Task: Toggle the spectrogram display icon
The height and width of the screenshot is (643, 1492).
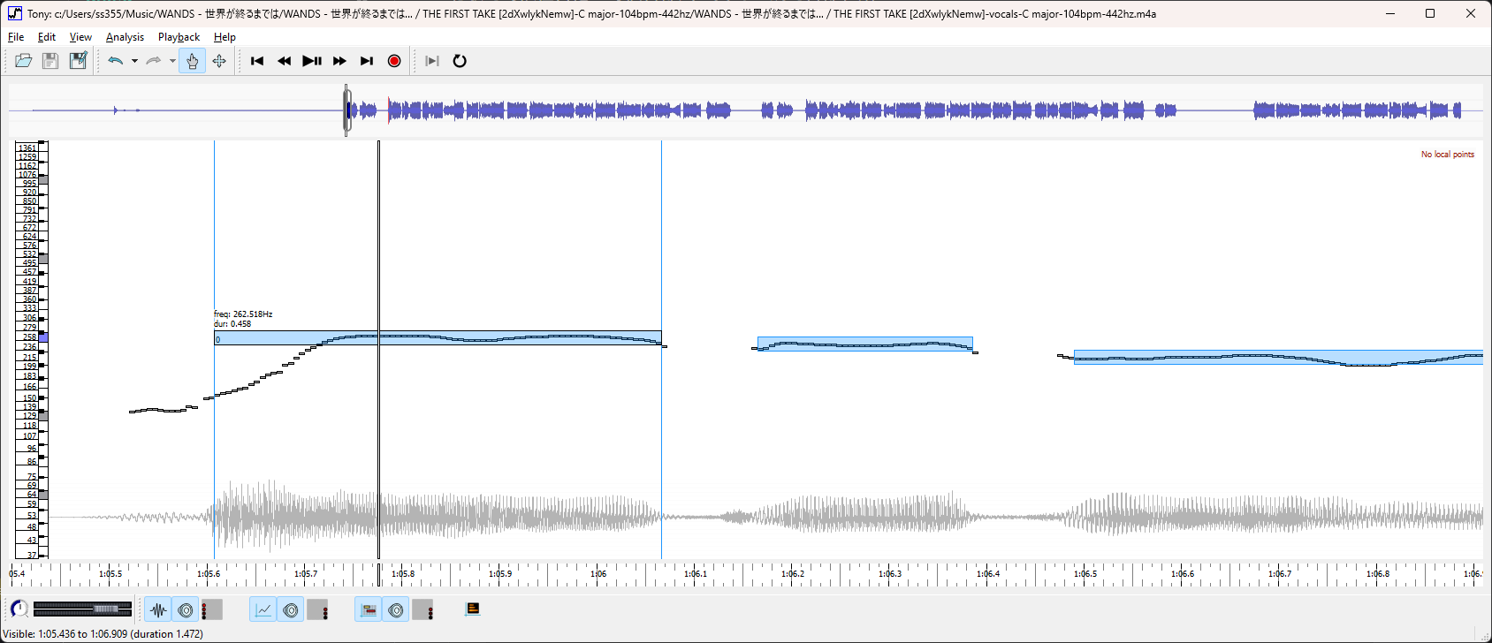Action: click(x=473, y=609)
